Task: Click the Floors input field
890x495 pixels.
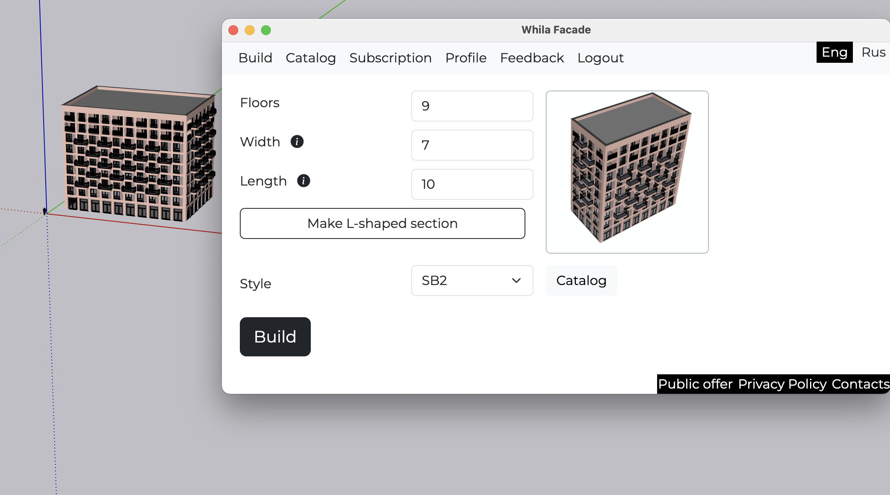Action: pyautogui.click(x=472, y=106)
